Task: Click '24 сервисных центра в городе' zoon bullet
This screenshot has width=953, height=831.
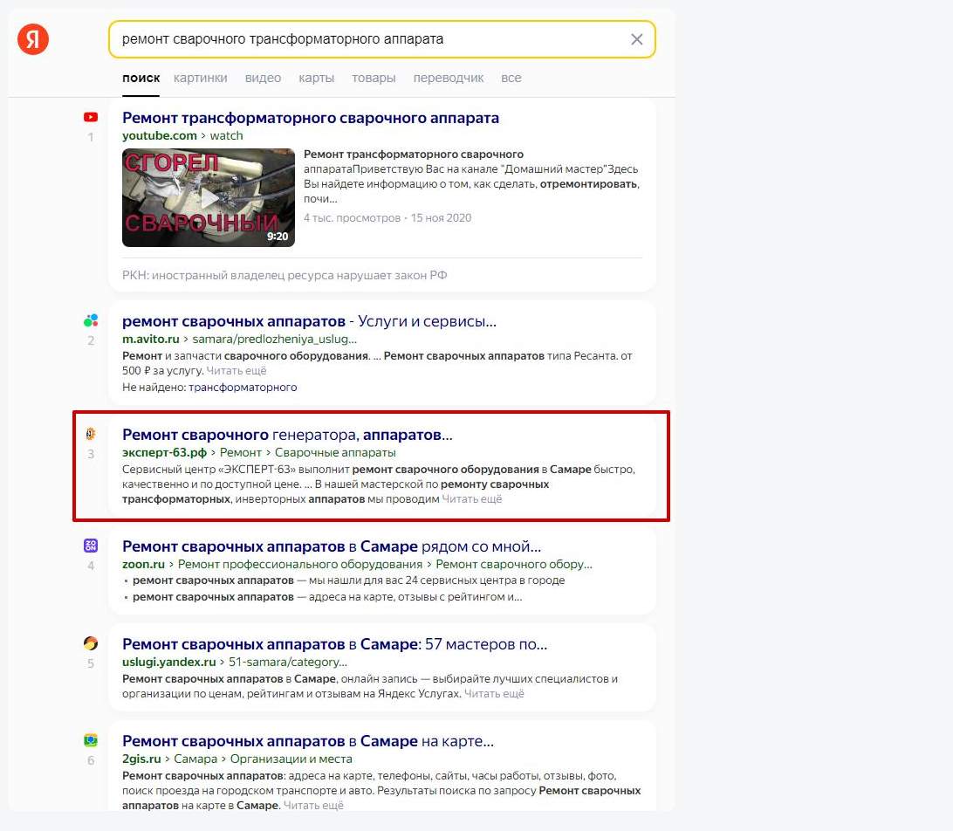Action: click(349, 580)
